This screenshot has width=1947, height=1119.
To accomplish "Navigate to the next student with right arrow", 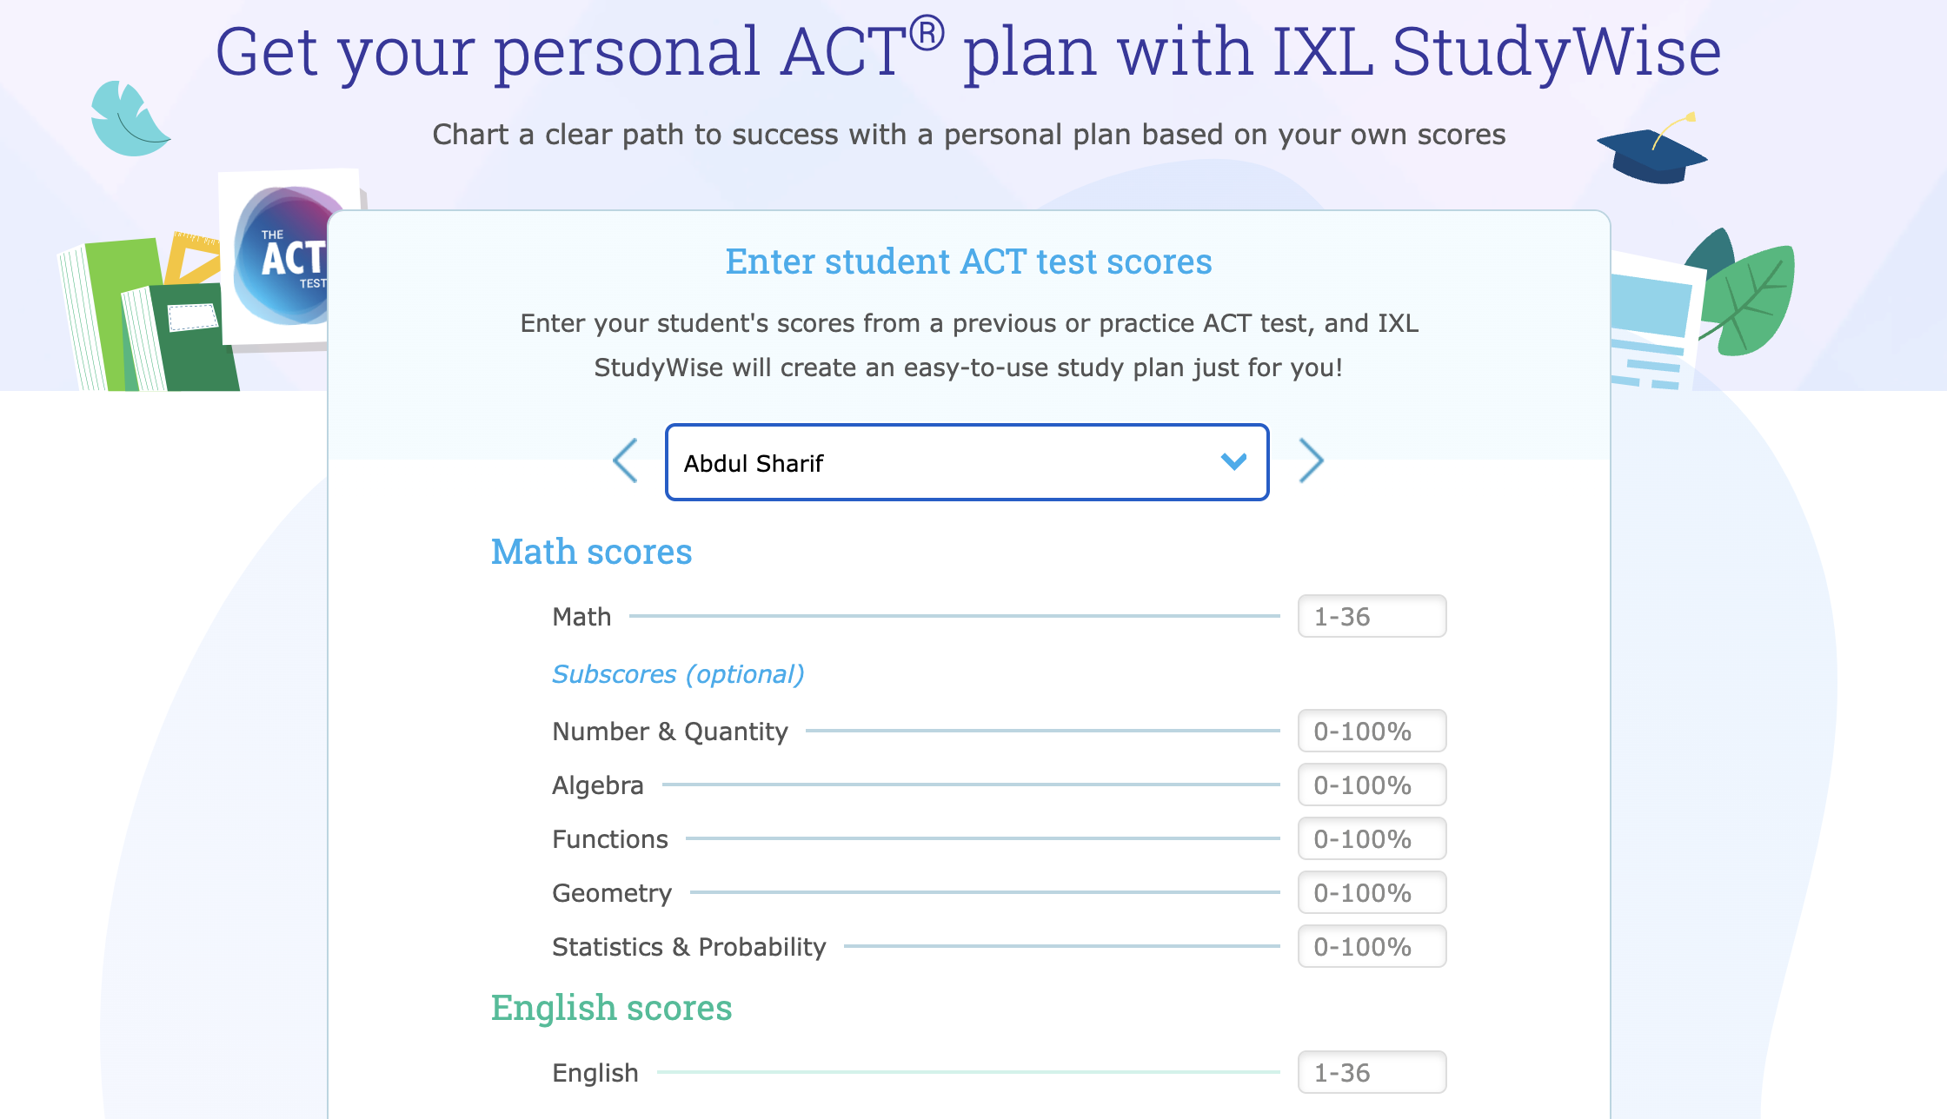I will point(1312,460).
